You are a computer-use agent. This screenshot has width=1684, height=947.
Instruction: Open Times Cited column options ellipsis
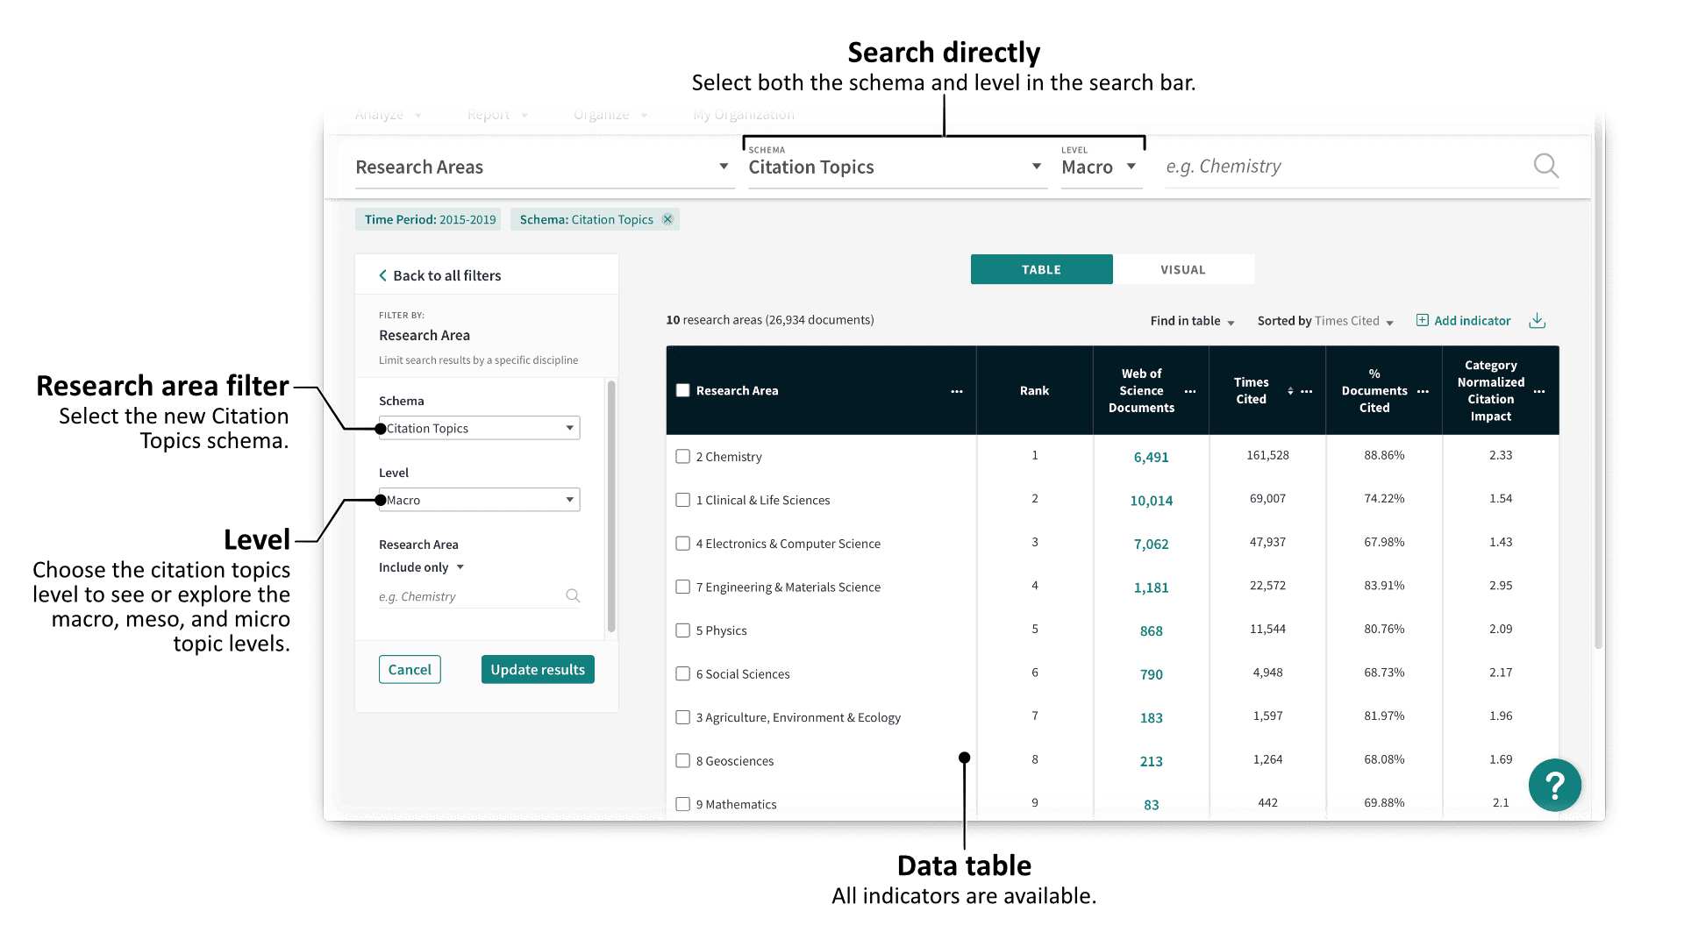pyautogui.click(x=1307, y=391)
